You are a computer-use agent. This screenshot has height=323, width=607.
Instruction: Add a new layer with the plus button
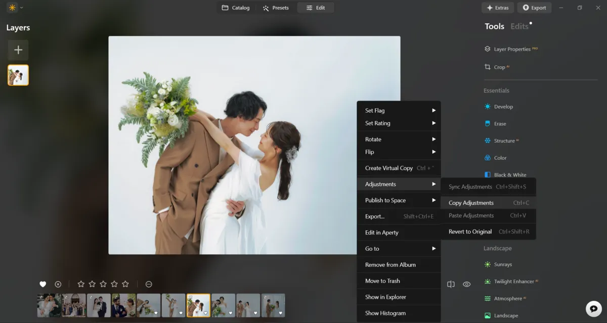pyautogui.click(x=18, y=50)
